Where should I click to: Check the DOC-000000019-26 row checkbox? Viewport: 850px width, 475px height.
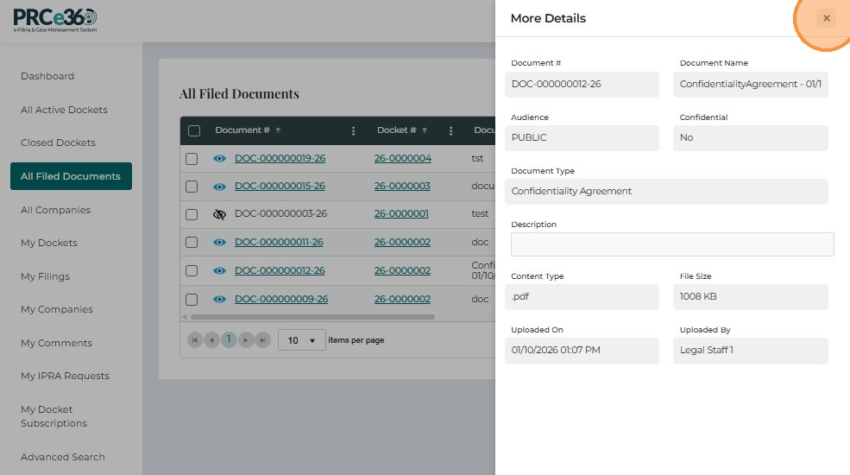pyautogui.click(x=192, y=159)
